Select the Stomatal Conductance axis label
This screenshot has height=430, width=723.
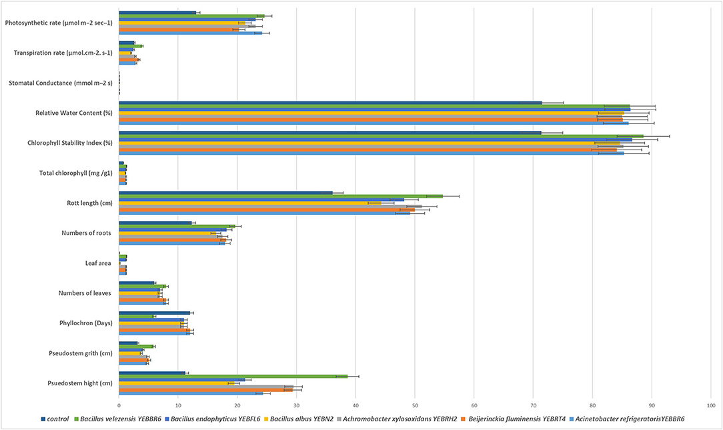[61, 83]
